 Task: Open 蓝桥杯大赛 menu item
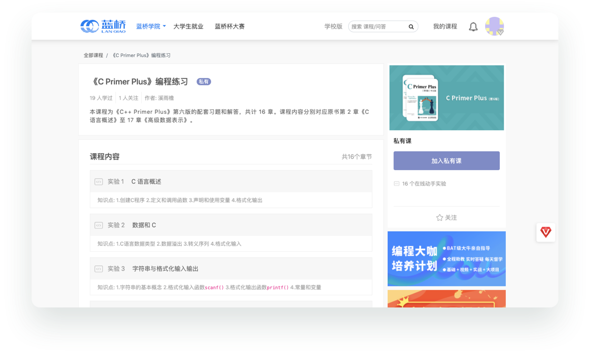pos(230,26)
